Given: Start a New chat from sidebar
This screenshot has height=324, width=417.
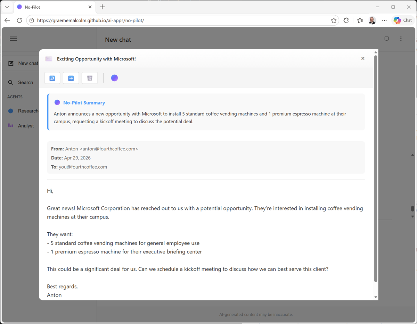Looking at the screenshot, I should (23, 63).
